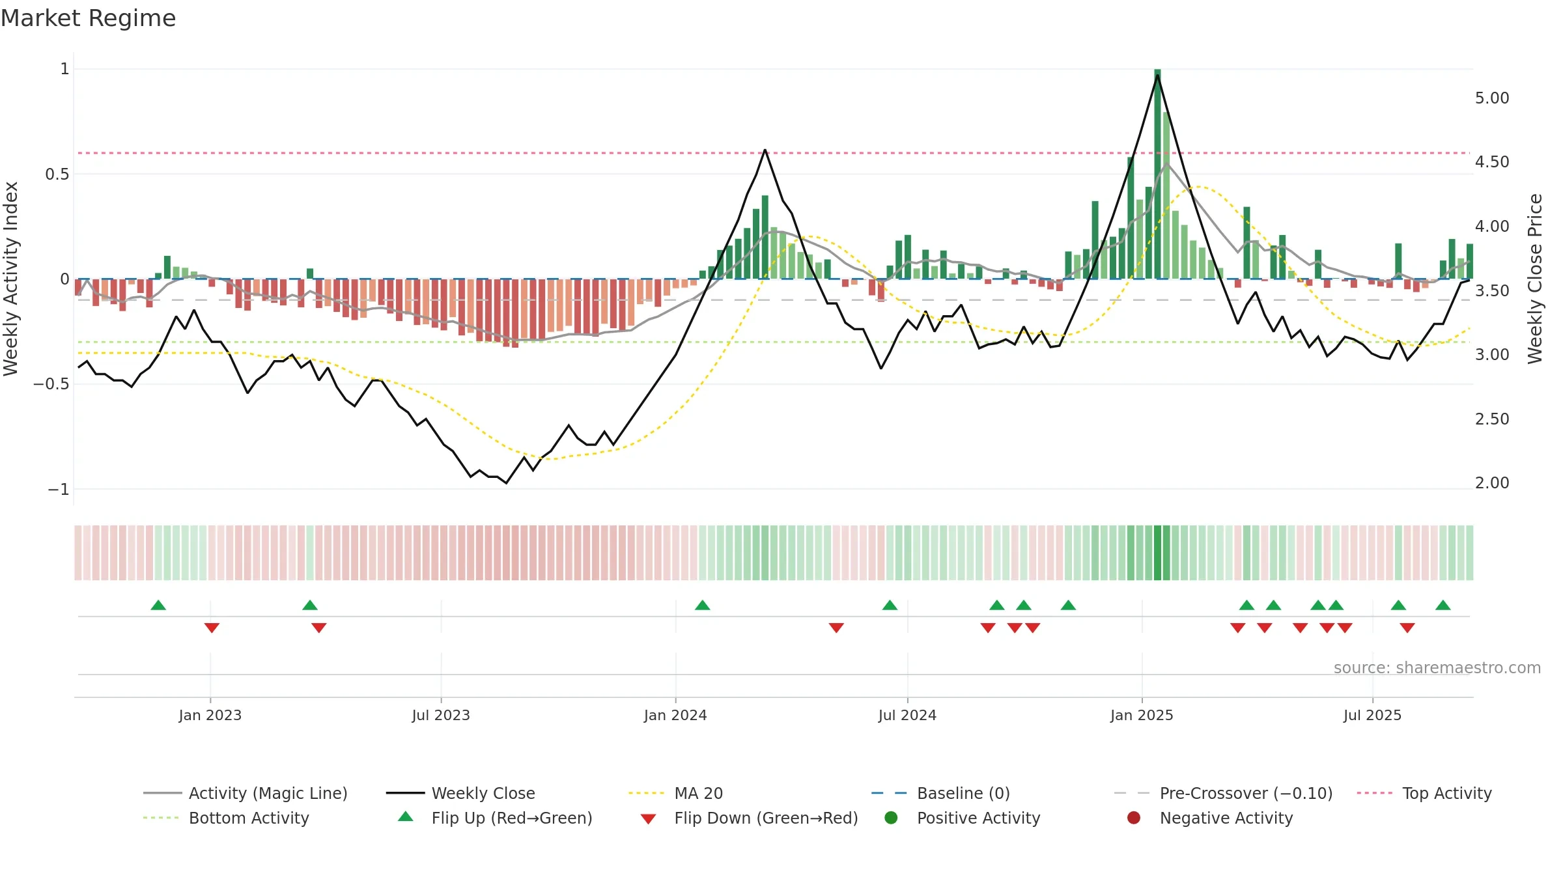Screen dimensions: 1563x879
Task: Click the darkest green segment in the regime strip
Action: pos(1157,552)
